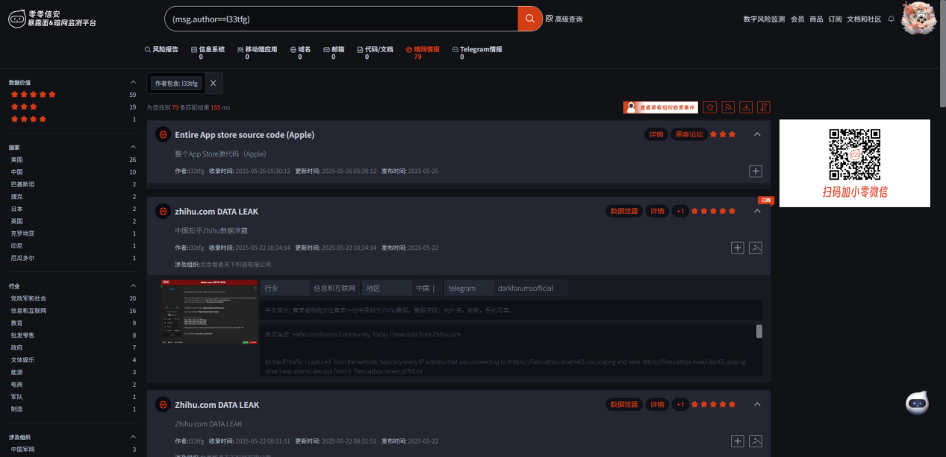Filter by the three-star data value row
The width and height of the screenshot is (946, 457).
72,107
